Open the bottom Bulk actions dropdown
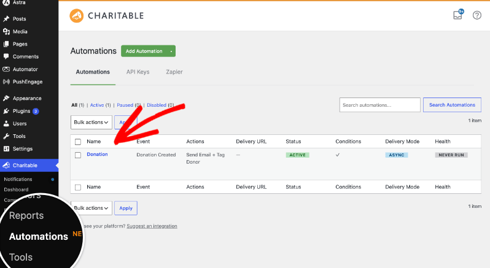490x268 pixels. pos(91,208)
